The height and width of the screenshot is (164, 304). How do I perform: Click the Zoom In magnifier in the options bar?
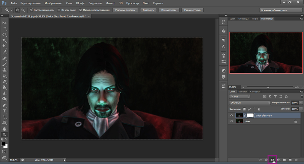pos(17,10)
